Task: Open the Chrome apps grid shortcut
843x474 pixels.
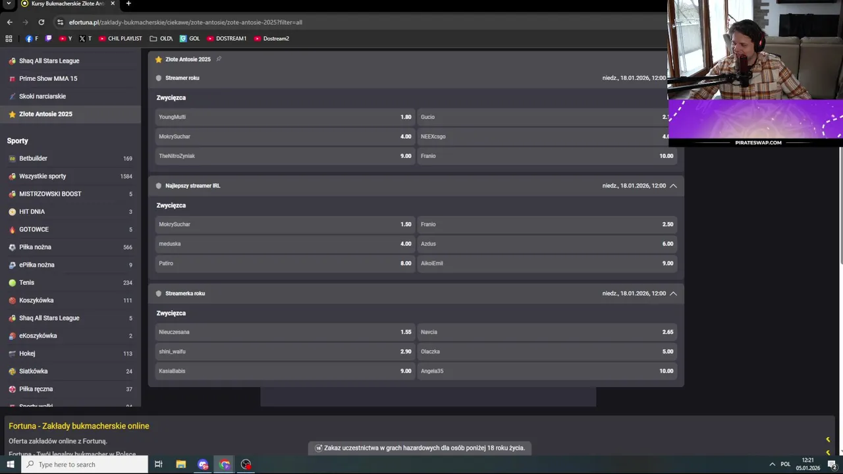Action: pos(9,38)
